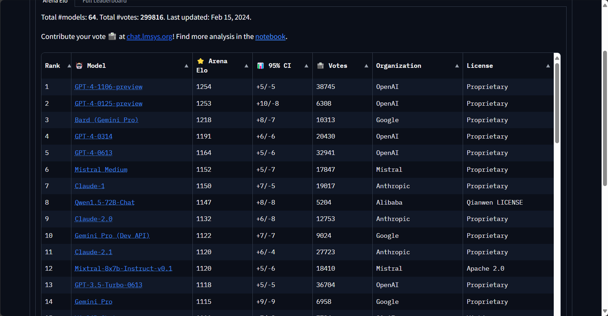The height and width of the screenshot is (316, 608).
Task: Click the table scrollbar up arrow
Action: click(x=557, y=57)
